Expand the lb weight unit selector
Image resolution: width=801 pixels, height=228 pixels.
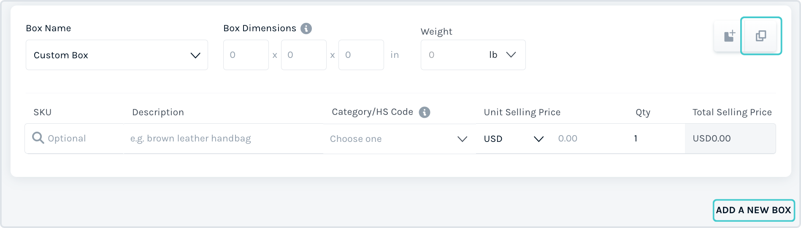502,55
